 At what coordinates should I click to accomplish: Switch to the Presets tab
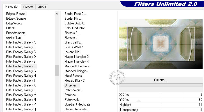click(x=28, y=7)
